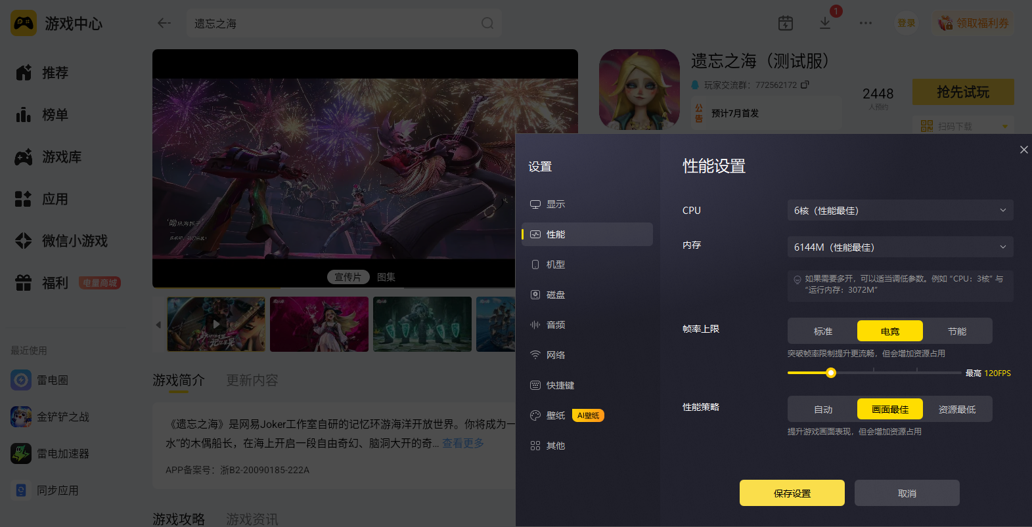
Task: Open 福利 in the sidebar
Action: (42, 283)
